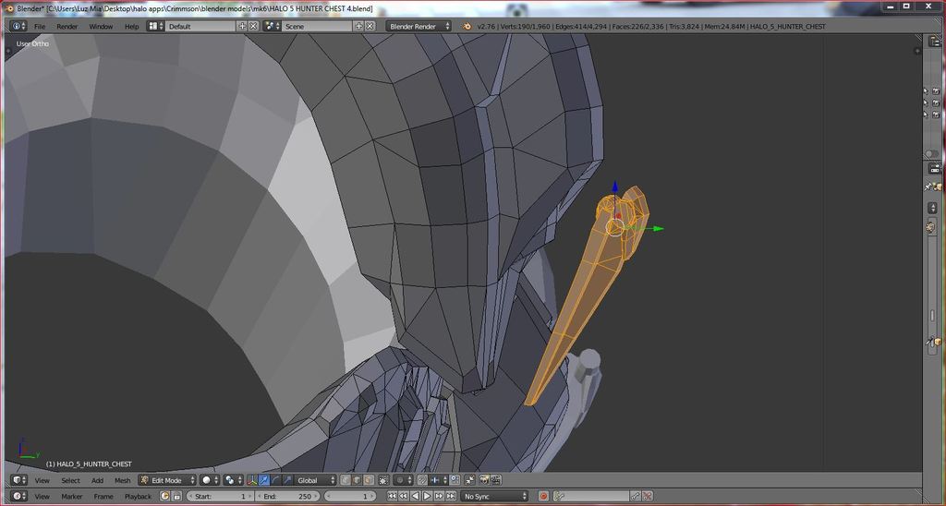Insert keyframe with key icon
This screenshot has height=506, width=946.
(636, 496)
